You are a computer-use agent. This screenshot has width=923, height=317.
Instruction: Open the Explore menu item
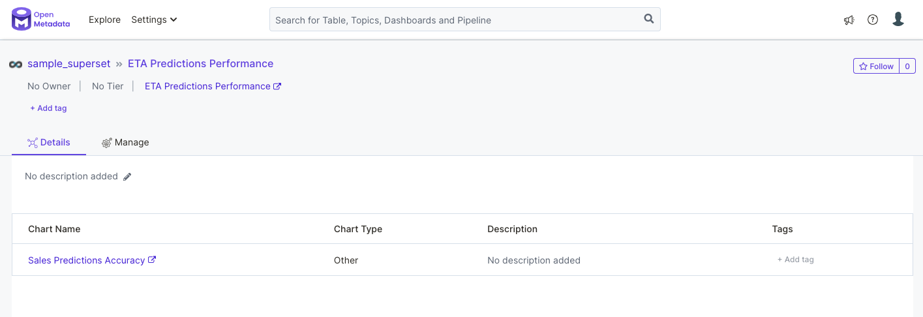point(104,20)
